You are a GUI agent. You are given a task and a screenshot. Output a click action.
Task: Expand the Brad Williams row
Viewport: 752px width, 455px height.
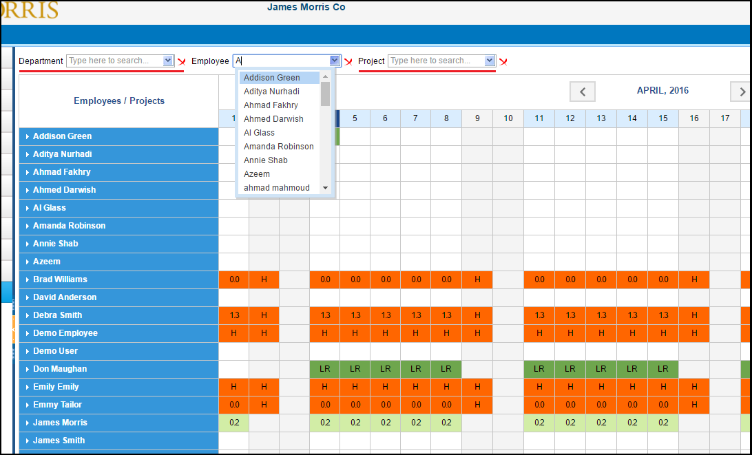(28, 279)
